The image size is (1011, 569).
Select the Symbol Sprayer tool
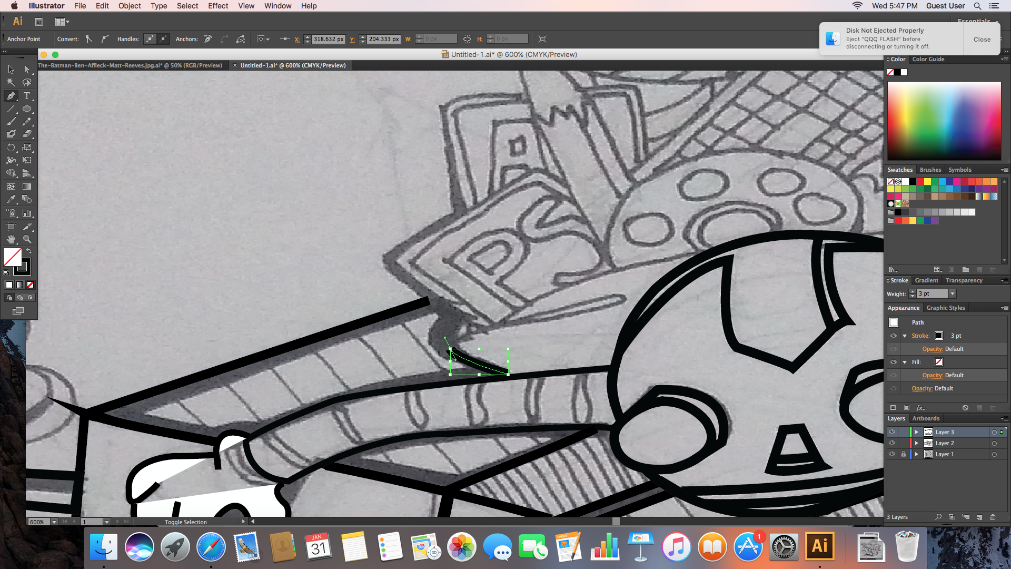click(11, 213)
